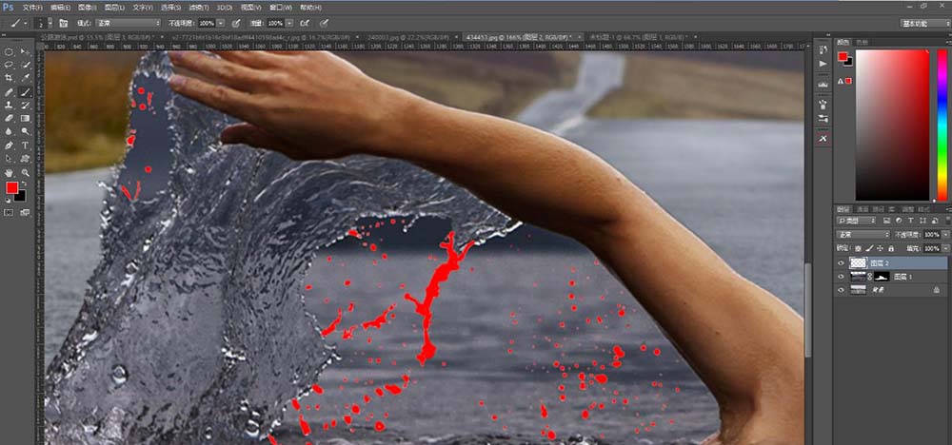This screenshot has width=952, height=445.
Task: Select the Eyedropper tool
Action: 26,78
